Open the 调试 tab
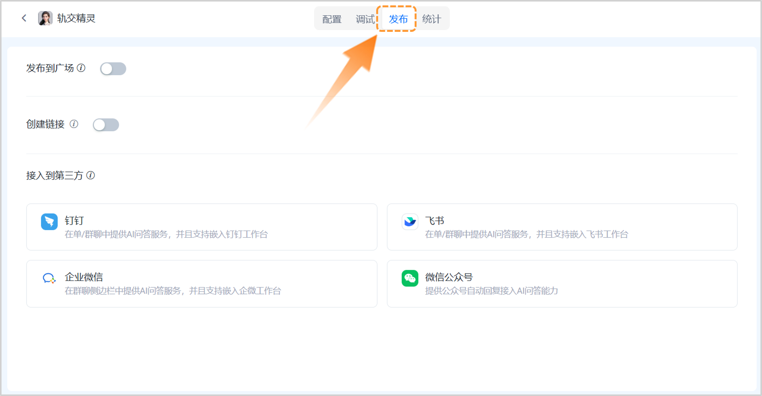Viewport: 762px width, 396px height. point(365,19)
